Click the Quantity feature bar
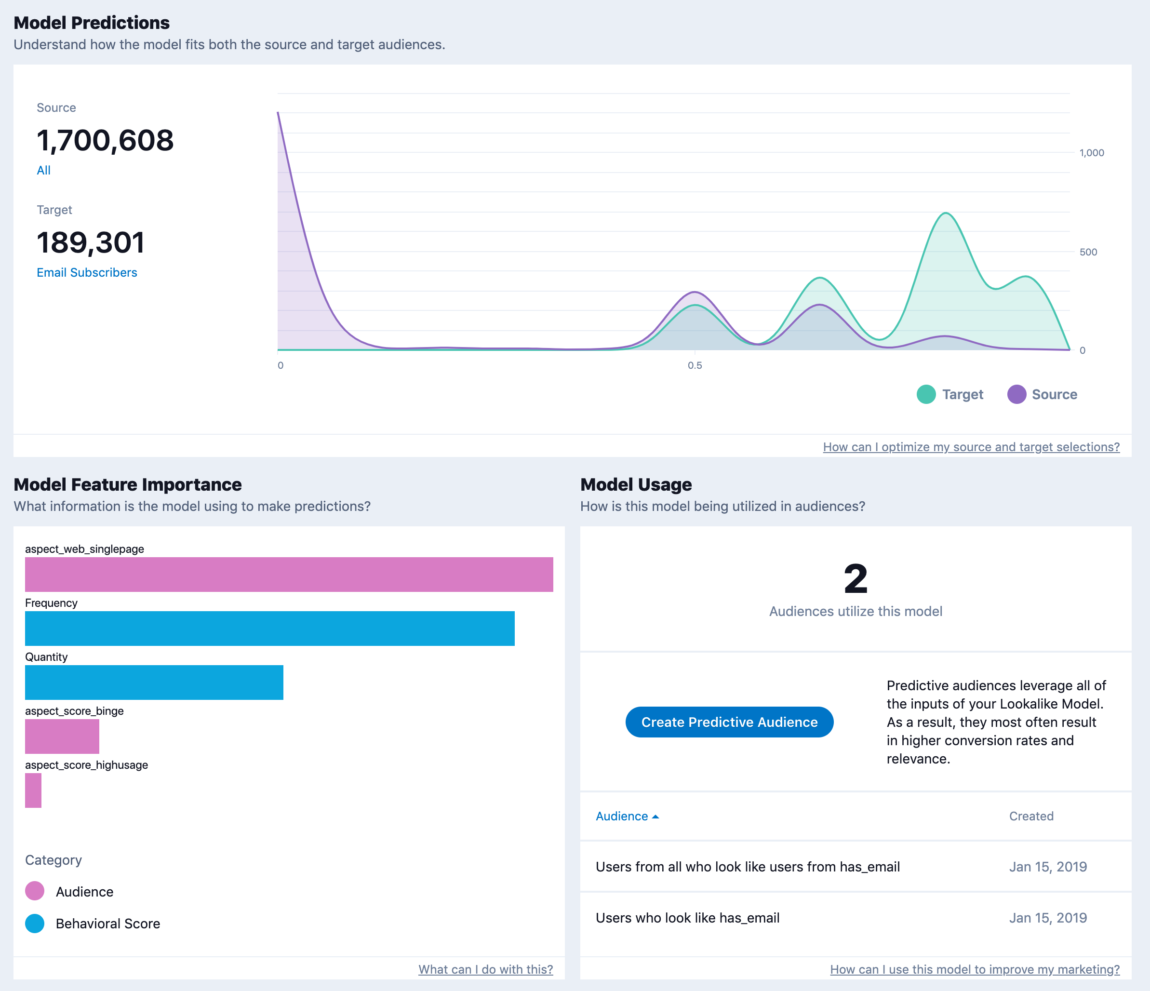The height and width of the screenshot is (991, 1150). point(154,683)
